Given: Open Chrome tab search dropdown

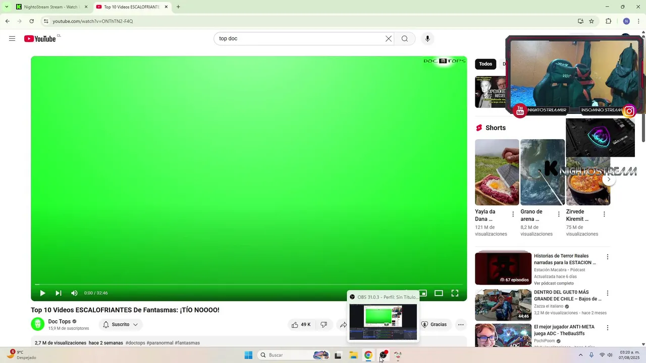Looking at the screenshot, I should [6, 7].
